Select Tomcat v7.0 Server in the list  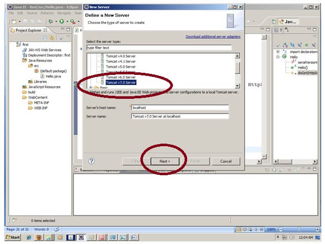click(121, 83)
